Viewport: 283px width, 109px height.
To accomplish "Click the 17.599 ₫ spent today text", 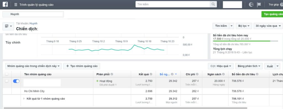I will coord(218,39).
